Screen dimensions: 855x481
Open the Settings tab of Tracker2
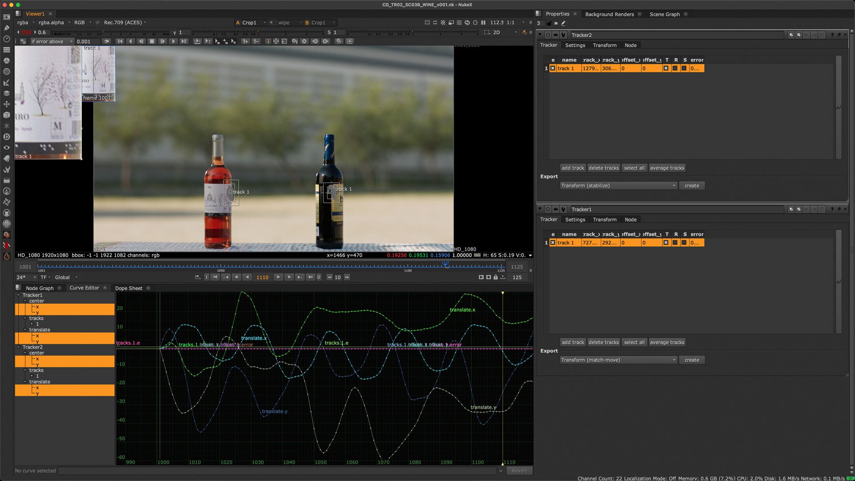575,45
